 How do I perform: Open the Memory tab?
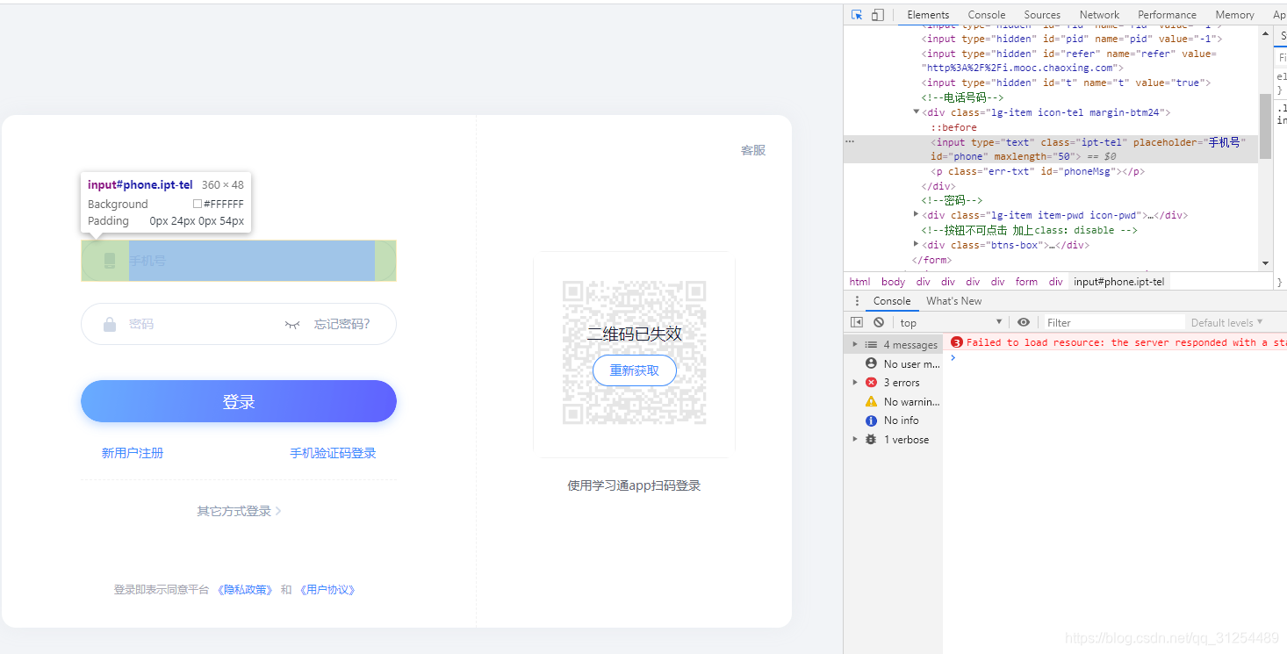point(1234,15)
